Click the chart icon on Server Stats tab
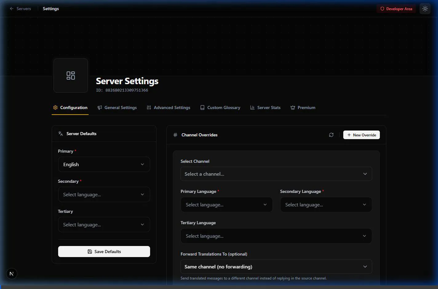 [x=252, y=107]
